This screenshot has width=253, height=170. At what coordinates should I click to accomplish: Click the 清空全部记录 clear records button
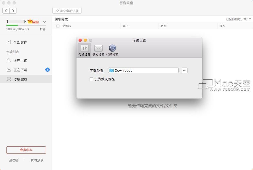(x=67, y=11)
